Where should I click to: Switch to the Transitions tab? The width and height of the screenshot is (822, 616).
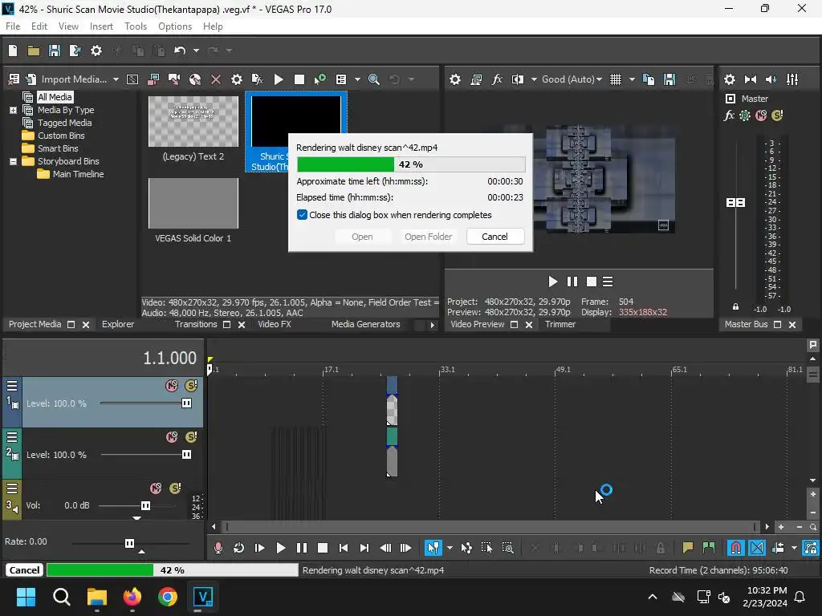pos(196,324)
